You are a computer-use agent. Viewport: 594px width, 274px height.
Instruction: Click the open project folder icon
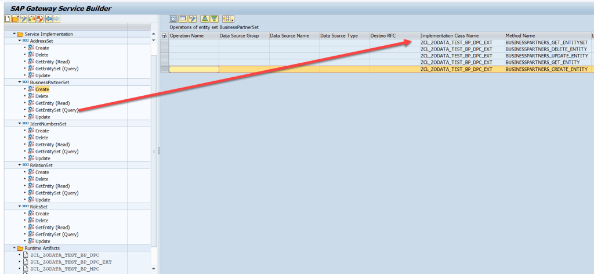[15, 19]
